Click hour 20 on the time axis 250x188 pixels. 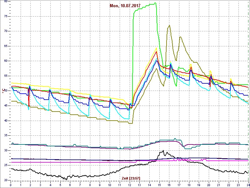click(209, 185)
